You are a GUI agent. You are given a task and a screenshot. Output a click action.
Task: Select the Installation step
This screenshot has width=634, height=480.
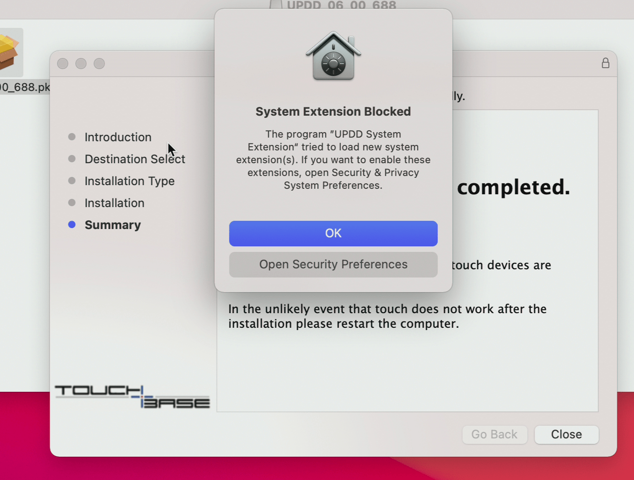coord(114,203)
